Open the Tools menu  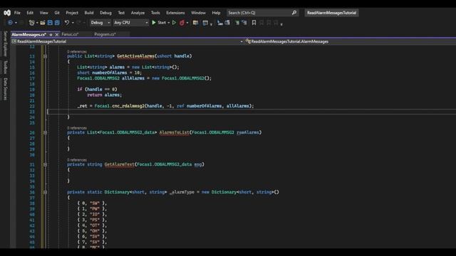(x=155, y=13)
